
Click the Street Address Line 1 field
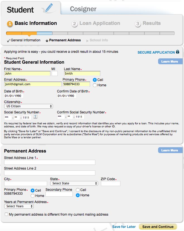coord(50,162)
